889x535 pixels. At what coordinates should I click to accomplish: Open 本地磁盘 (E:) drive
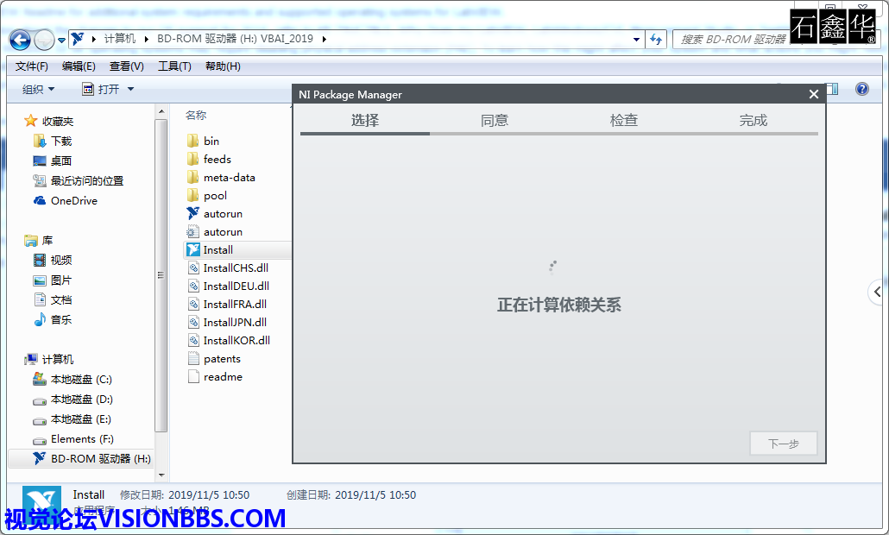[x=81, y=419]
